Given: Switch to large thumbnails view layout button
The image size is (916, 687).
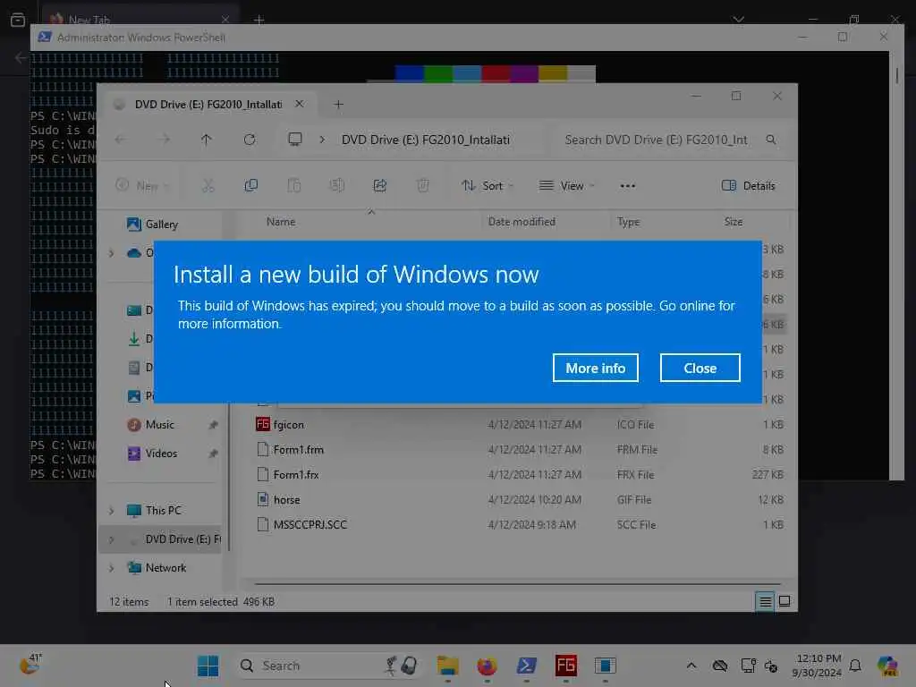Looking at the screenshot, I should click(x=785, y=601).
